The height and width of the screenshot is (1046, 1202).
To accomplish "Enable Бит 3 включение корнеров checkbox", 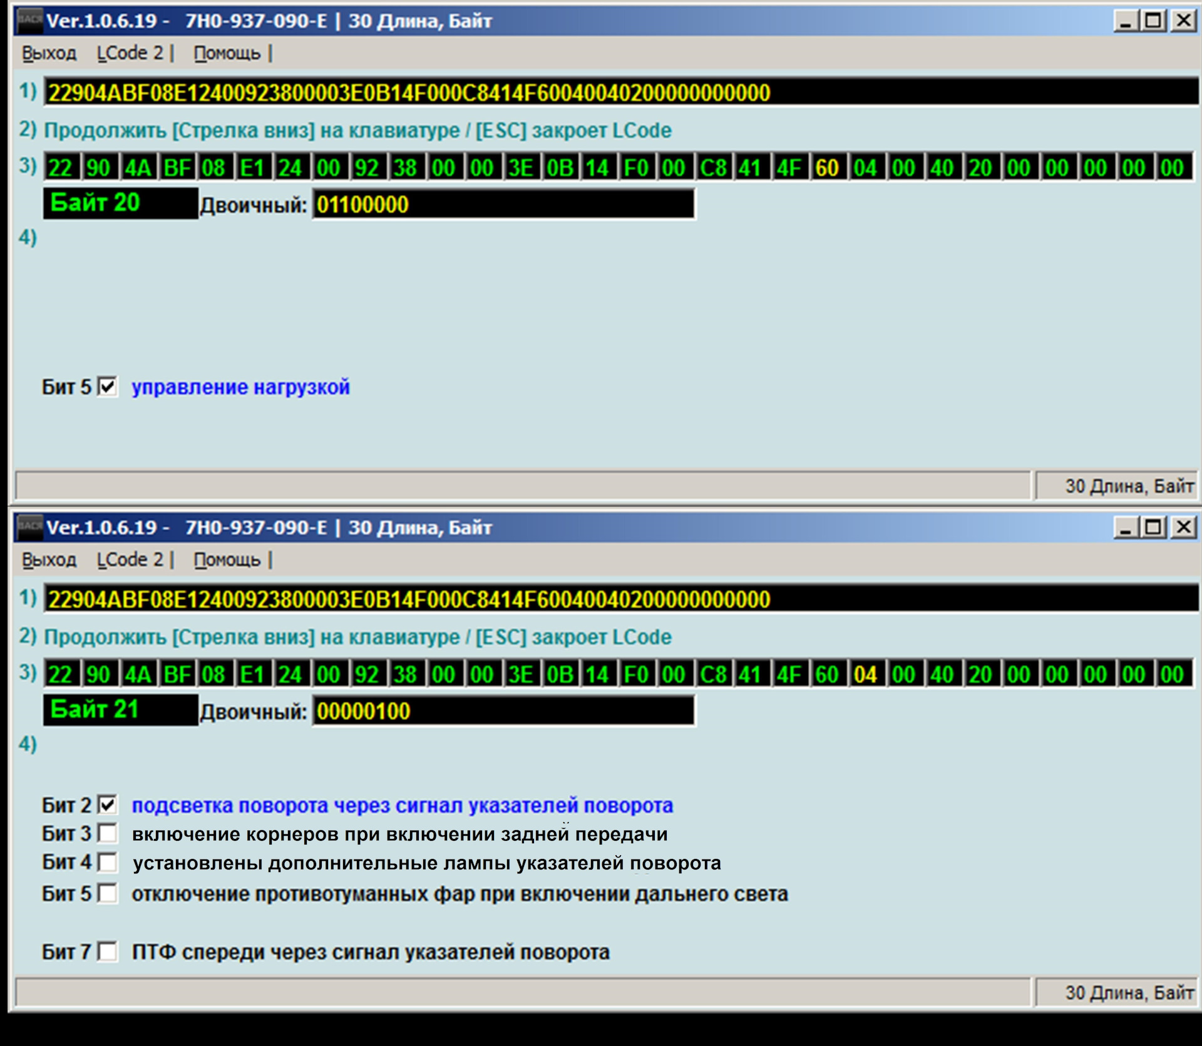I will tap(108, 833).
